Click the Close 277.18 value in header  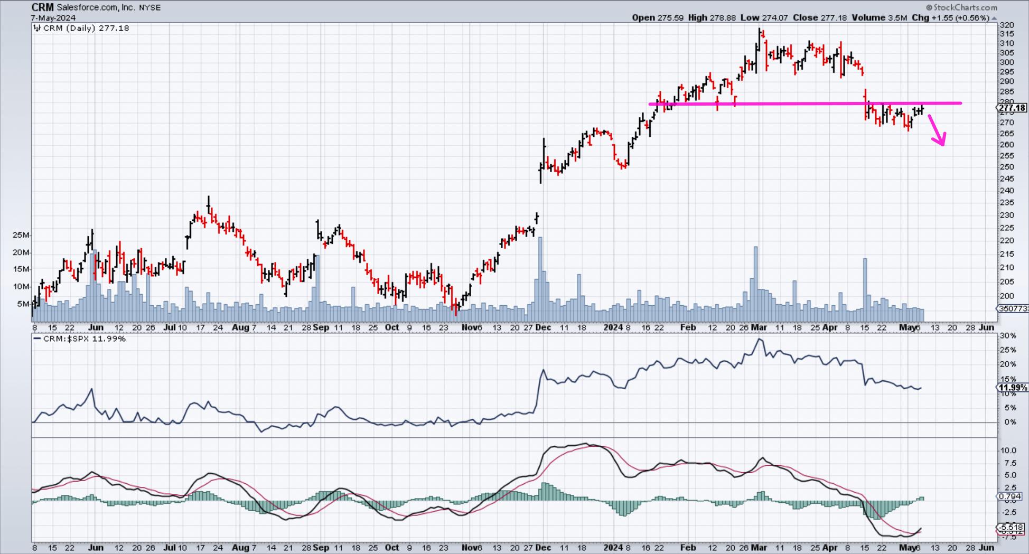[x=820, y=17]
